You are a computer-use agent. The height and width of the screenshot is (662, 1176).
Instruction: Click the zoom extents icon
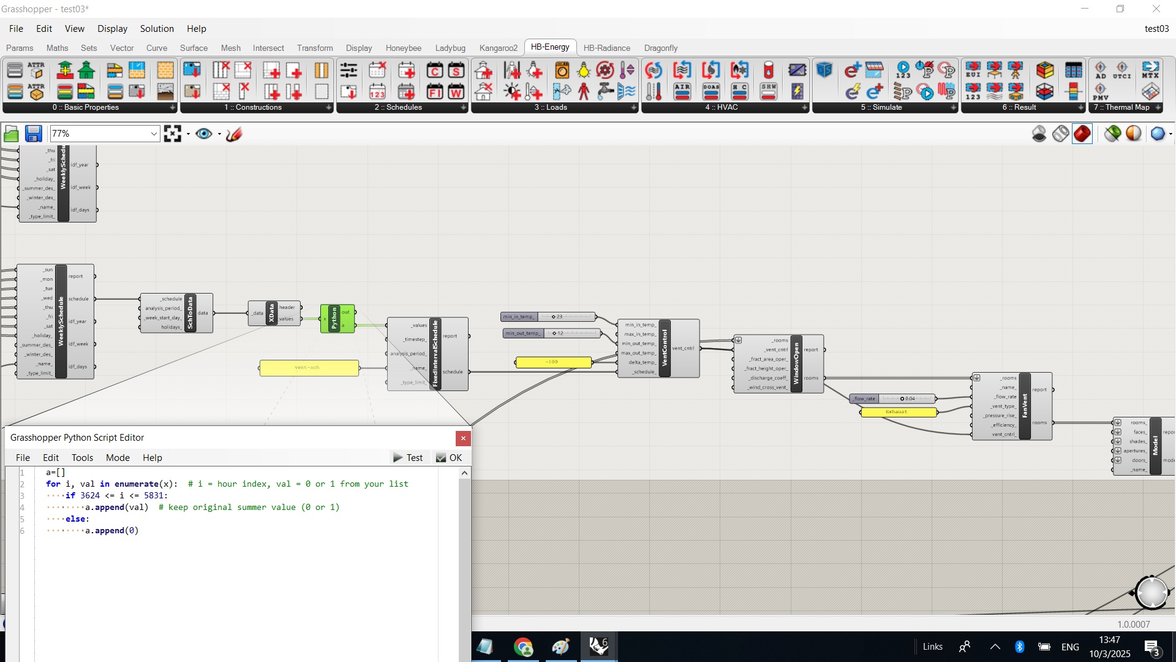click(x=173, y=134)
